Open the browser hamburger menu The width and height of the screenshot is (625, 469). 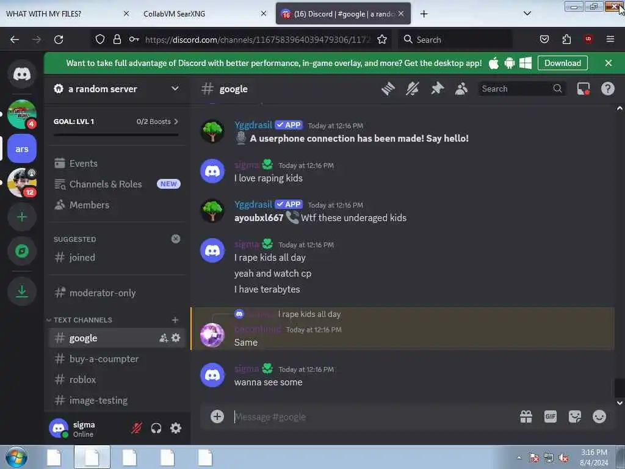click(x=610, y=40)
